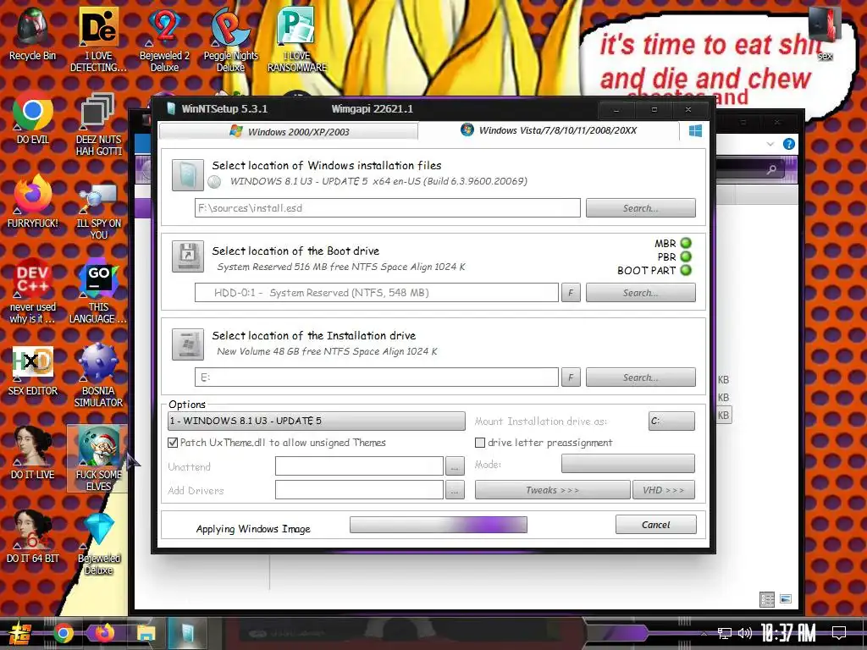Expand the Installation drive E: combo box
Screen dimensions: 867x650
(377, 377)
